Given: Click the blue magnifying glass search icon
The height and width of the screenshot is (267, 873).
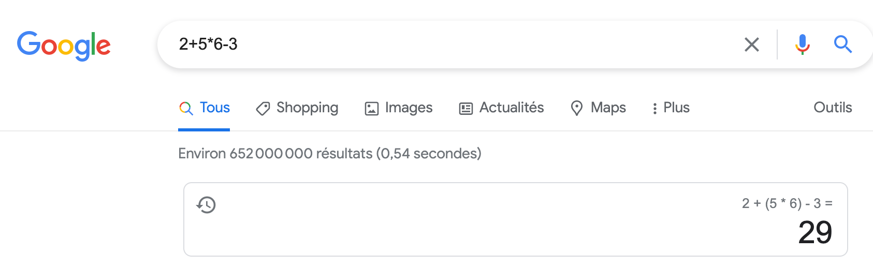Looking at the screenshot, I should tap(843, 44).
